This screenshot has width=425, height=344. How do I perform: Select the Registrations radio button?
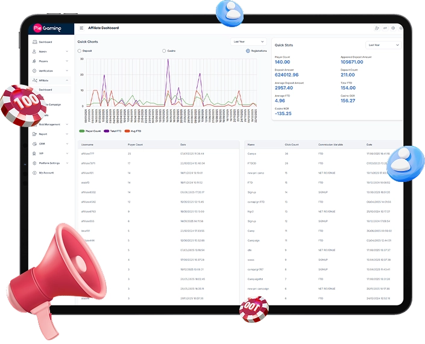pyautogui.click(x=248, y=51)
